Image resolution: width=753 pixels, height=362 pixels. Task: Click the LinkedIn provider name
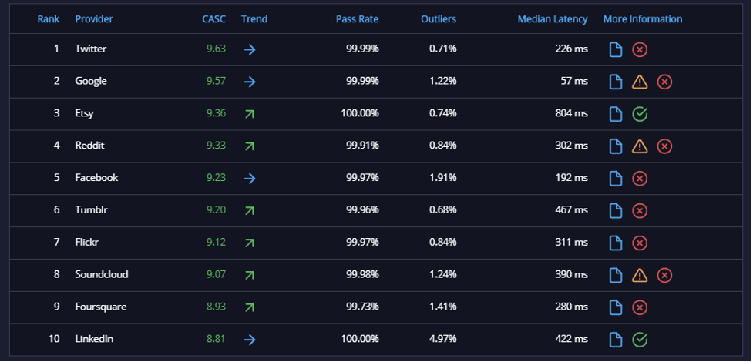coord(94,339)
